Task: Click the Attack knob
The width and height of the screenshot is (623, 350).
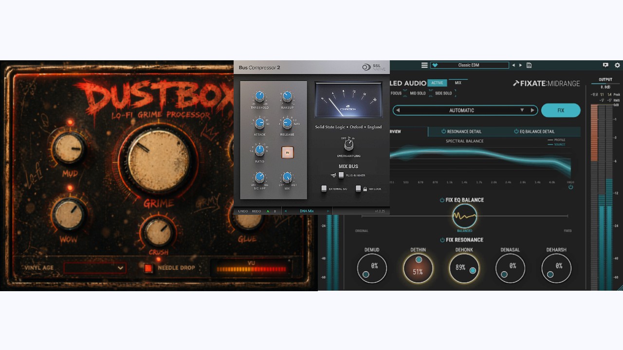Action: [x=259, y=123]
